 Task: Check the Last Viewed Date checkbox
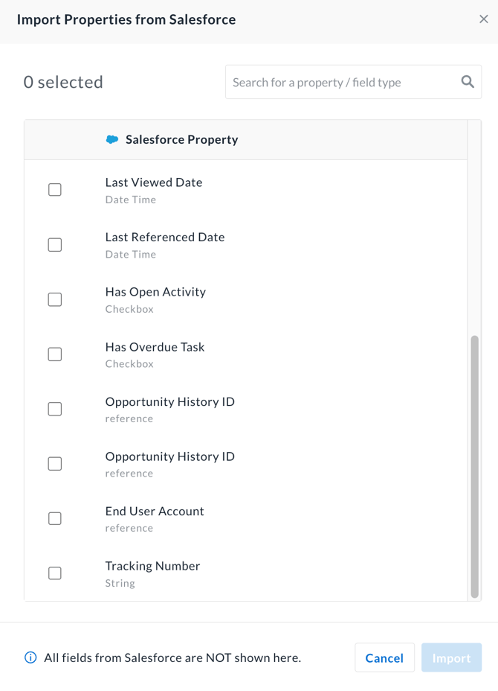54,189
